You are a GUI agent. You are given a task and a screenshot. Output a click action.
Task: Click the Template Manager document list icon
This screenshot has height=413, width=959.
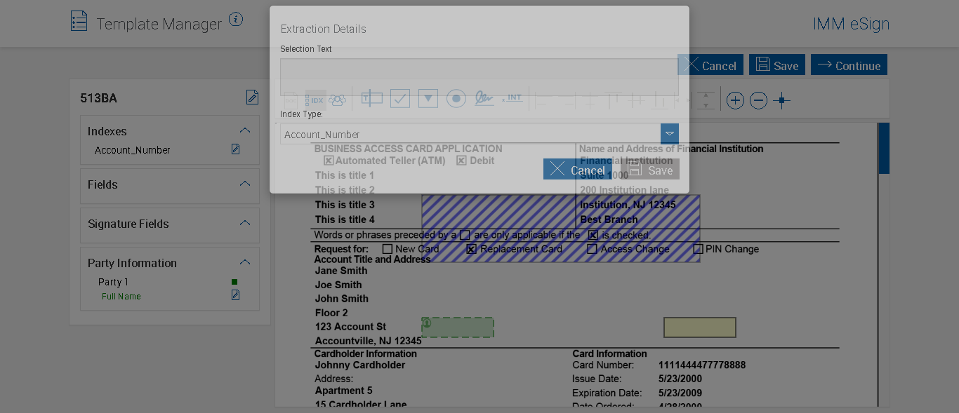pos(79,21)
